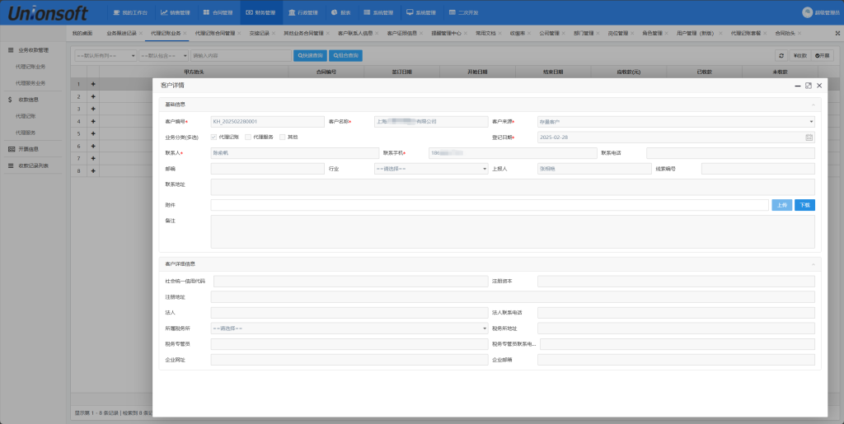The image size is (844, 424).
Task: Expand row 6 with its plus icon
Action: click(93, 146)
